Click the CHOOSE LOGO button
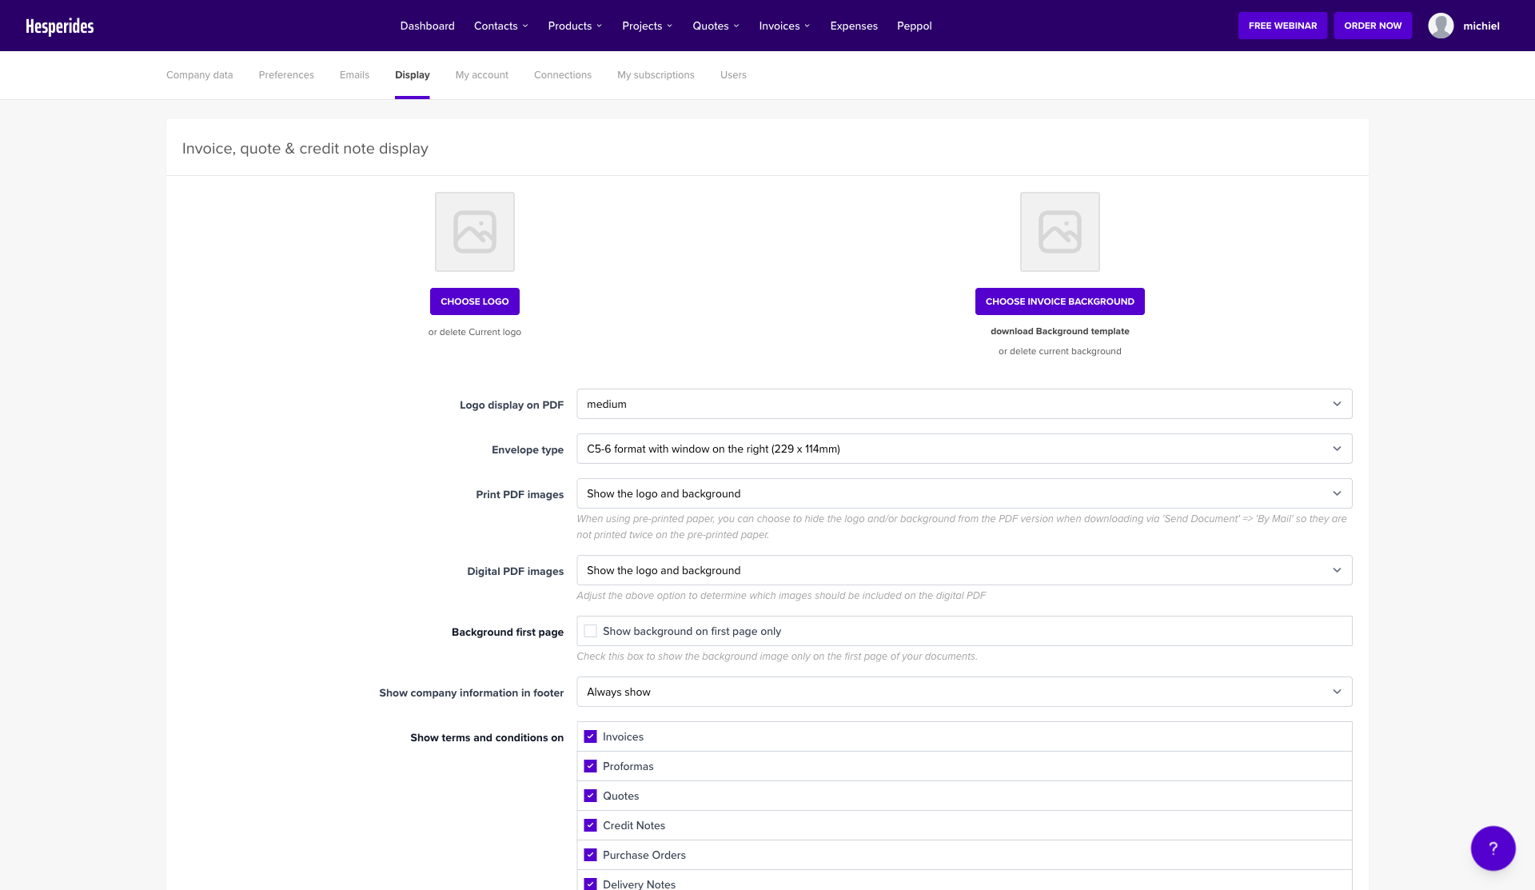 pyautogui.click(x=475, y=301)
